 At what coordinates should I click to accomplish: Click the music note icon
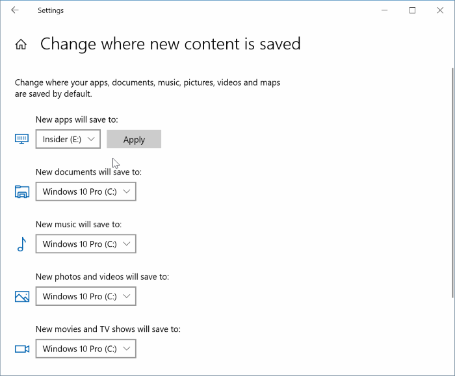click(21, 244)
